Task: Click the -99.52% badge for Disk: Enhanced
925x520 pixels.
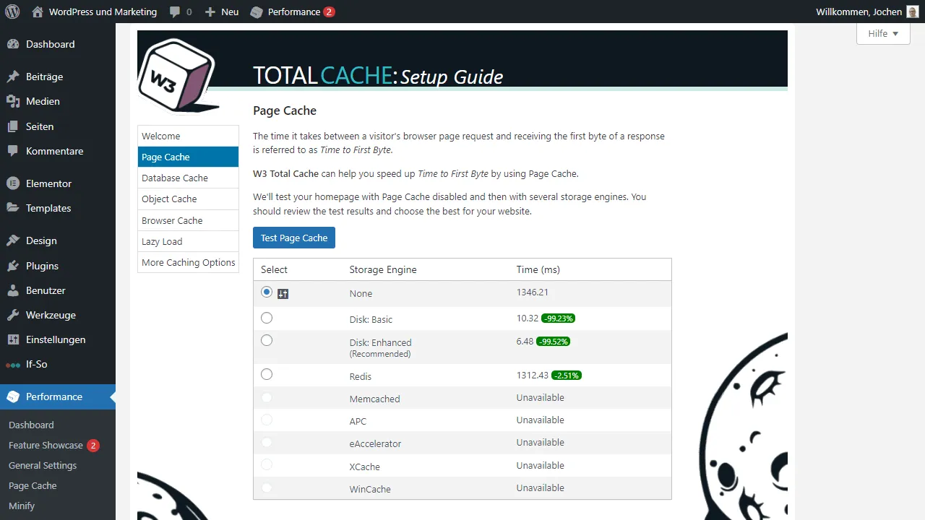Action: pos(554,342)
